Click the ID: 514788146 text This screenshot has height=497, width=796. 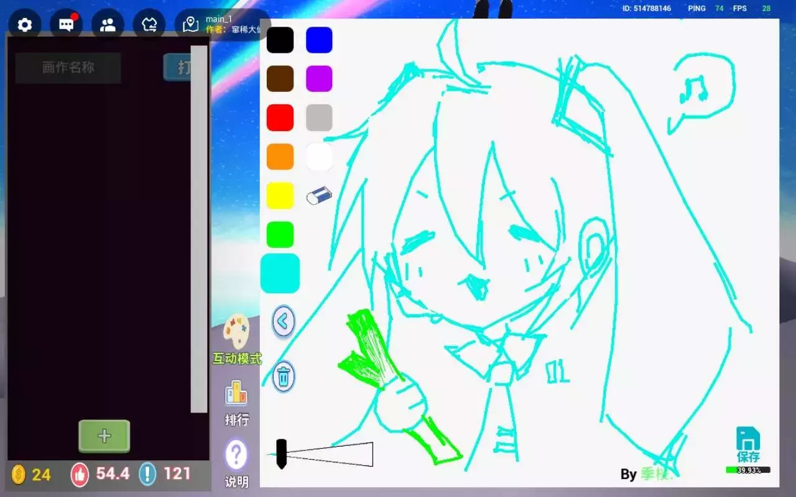(x=647, y=9)
